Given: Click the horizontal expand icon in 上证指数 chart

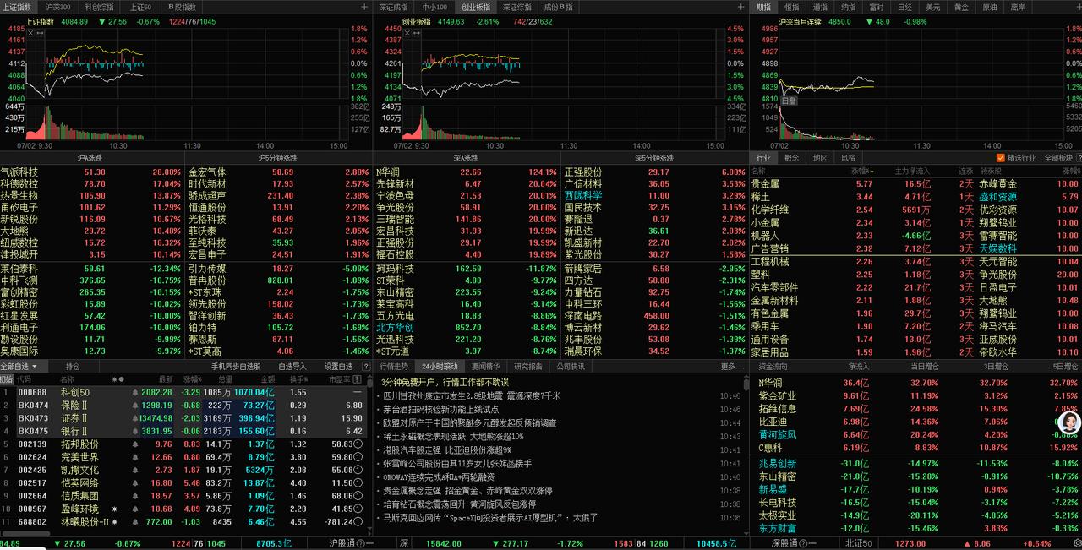Looking at the screenshot, I should click(x=40, y=33).
